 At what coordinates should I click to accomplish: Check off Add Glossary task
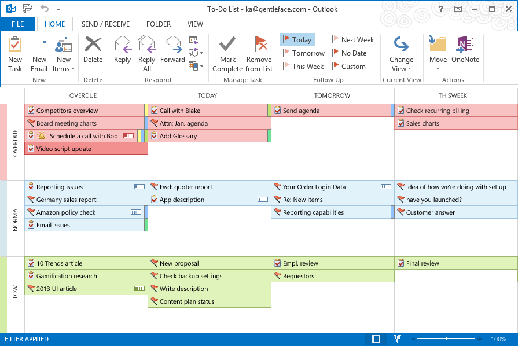(155, 136)
